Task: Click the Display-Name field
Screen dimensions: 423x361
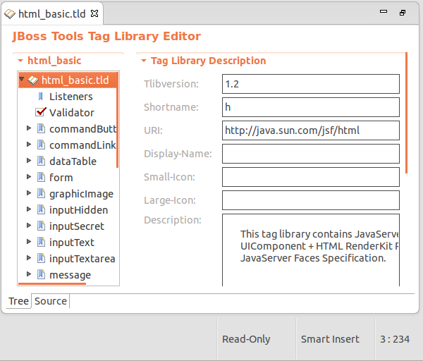Action: click(311, 154)
